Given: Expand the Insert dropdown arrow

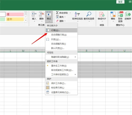Looking at the screenshot, I should pos(34,21).
